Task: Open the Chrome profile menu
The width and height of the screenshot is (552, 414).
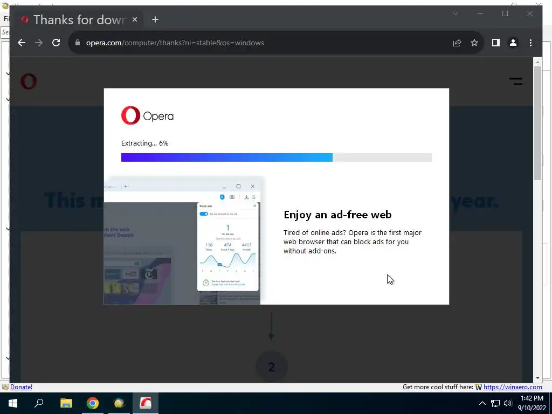Action: 513,43
